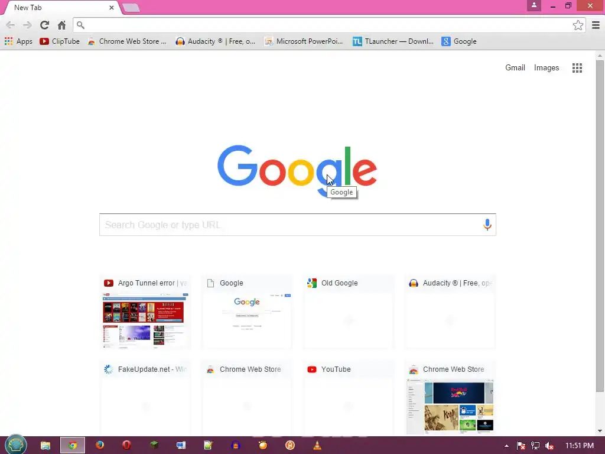Open a new tab button

[x=131, y=8]
